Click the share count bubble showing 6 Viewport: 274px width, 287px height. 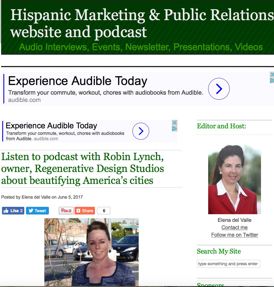(104, 211)
